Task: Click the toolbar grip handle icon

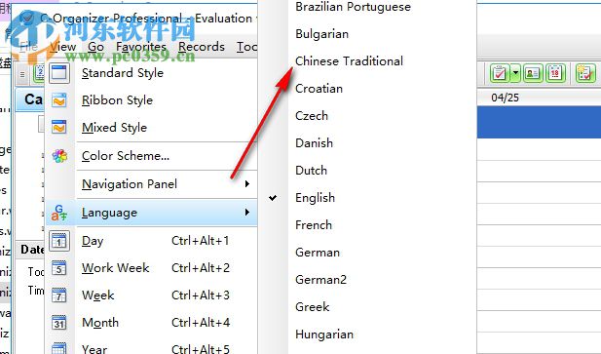Action: pyautogui.click(x=22, y=75)
